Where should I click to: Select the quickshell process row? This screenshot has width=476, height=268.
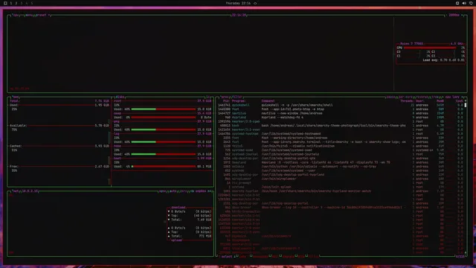(341, 105)
